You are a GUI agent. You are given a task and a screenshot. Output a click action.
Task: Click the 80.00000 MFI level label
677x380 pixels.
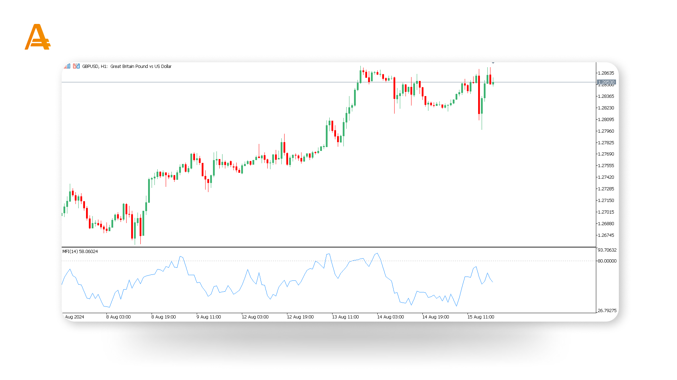(607, 261)
